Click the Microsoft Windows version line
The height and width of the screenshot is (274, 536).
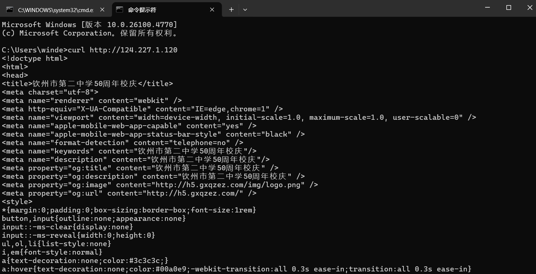pos(89,25)
